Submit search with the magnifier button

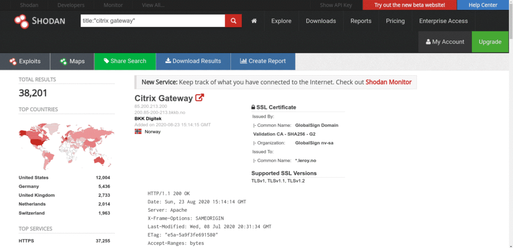pyautogui.click(x=233, y=21)
